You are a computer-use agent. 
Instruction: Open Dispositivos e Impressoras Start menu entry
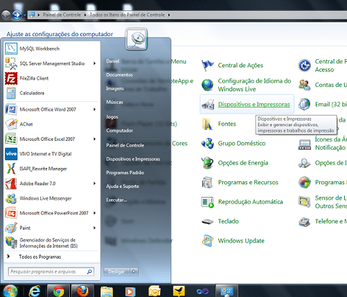pos(133,159)
